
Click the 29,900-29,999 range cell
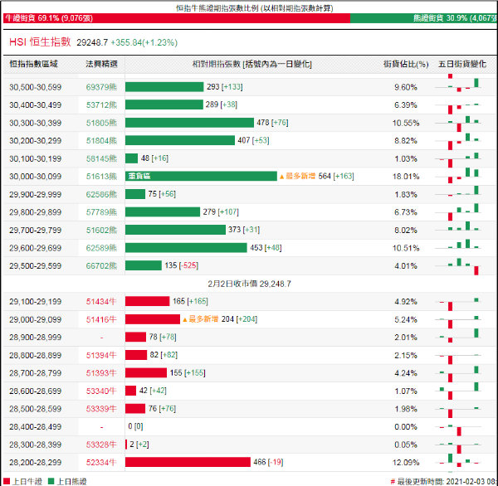[x=35, y=194]
